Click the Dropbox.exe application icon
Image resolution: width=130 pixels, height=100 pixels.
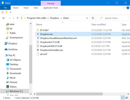pos(38,34)
